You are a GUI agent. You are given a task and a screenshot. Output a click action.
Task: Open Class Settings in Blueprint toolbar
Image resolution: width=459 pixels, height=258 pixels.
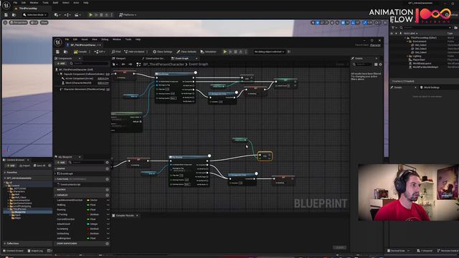click(163, 52)
